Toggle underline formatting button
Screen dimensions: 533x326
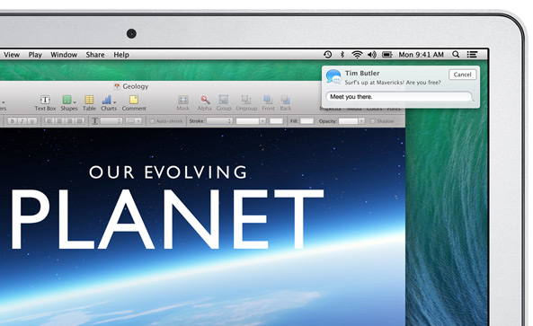(32, 121)
